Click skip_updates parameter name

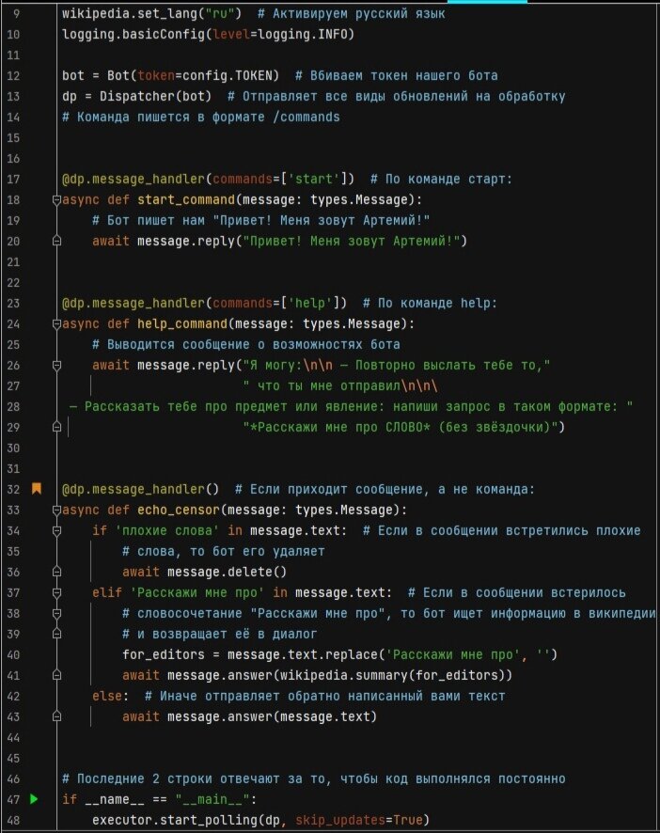(x=340, y=820)
